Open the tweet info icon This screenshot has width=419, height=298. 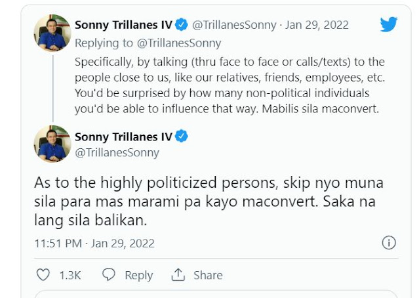coord(389,243)
